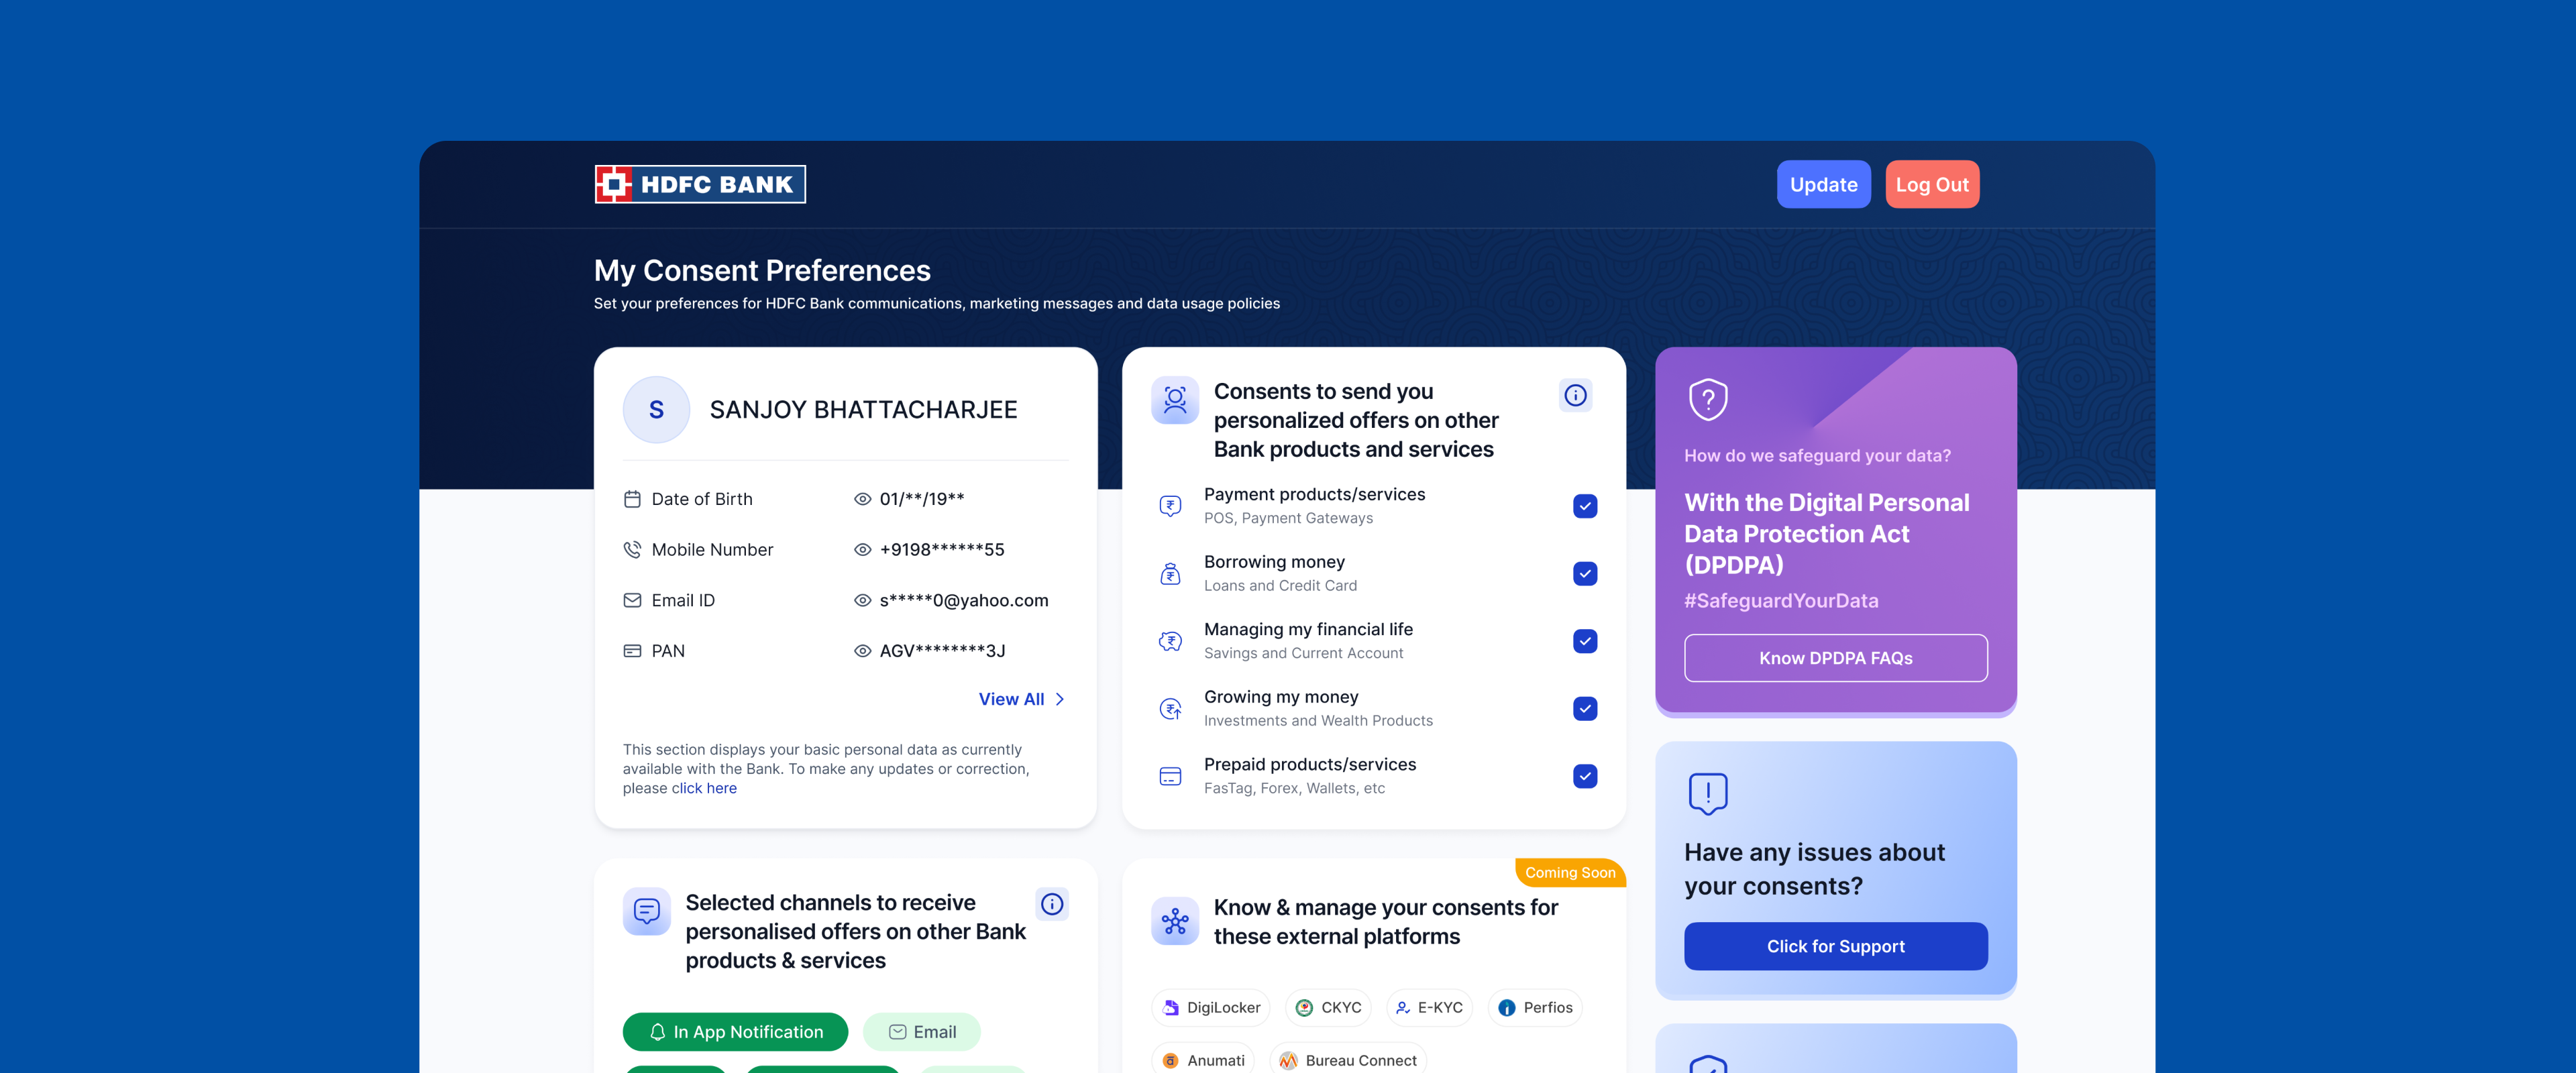Toggle the In App Notification channel
Screen dimensions: 2576x1073
[735, 1032]
